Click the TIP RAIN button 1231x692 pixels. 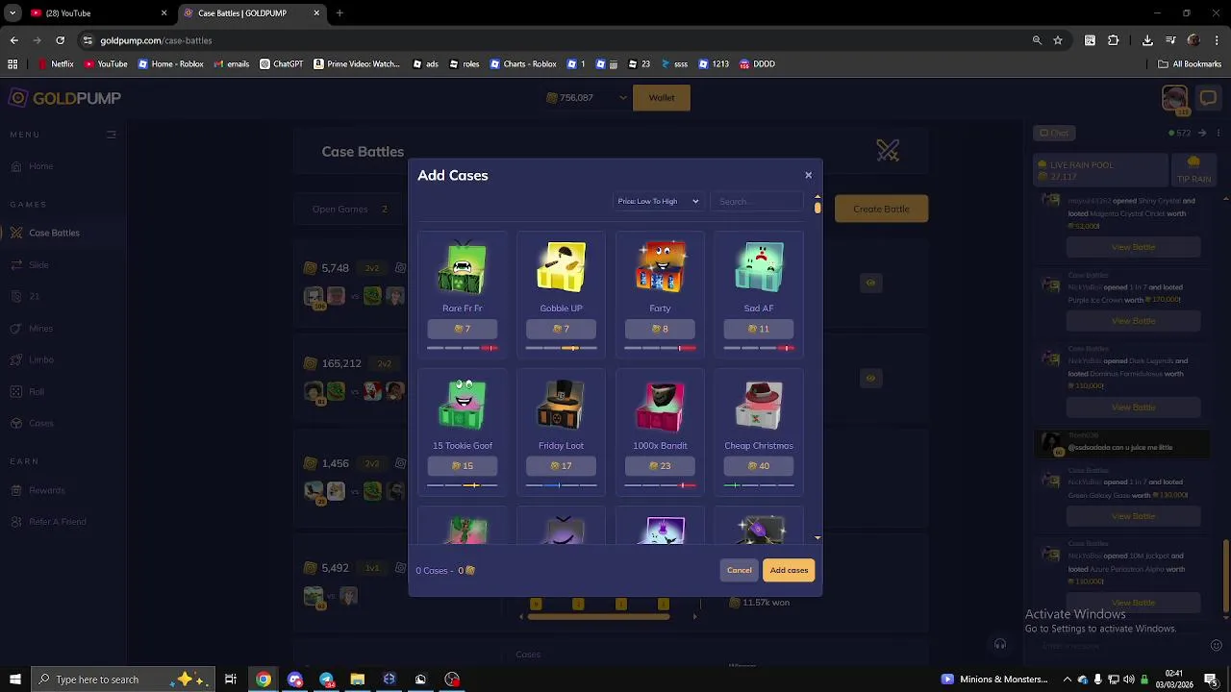[1193, 170]
